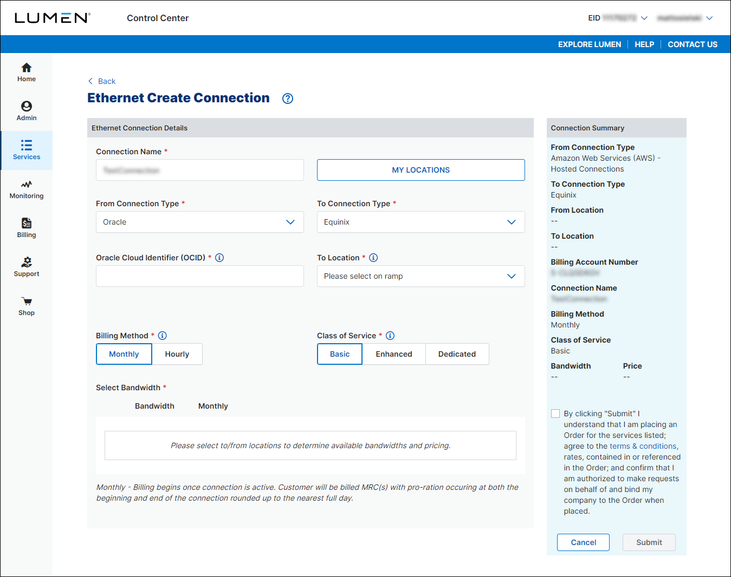
Task: Open the Admin sidebar icon
Action: tap(27, 106)
